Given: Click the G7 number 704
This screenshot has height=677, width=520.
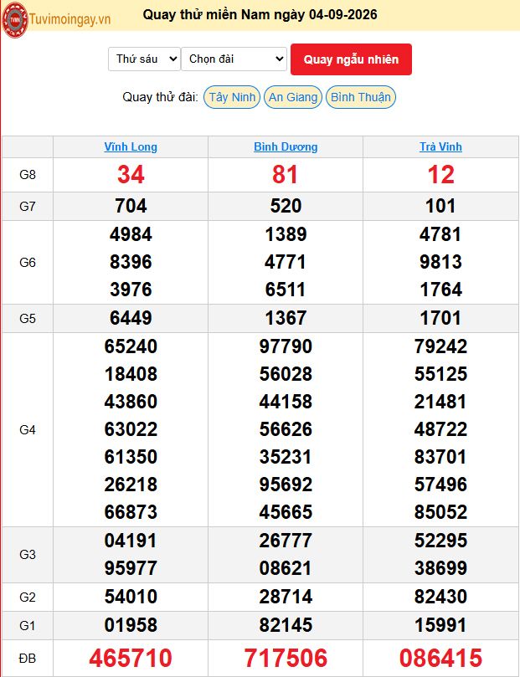Looking at the screenshot, I should coord(131,206).
